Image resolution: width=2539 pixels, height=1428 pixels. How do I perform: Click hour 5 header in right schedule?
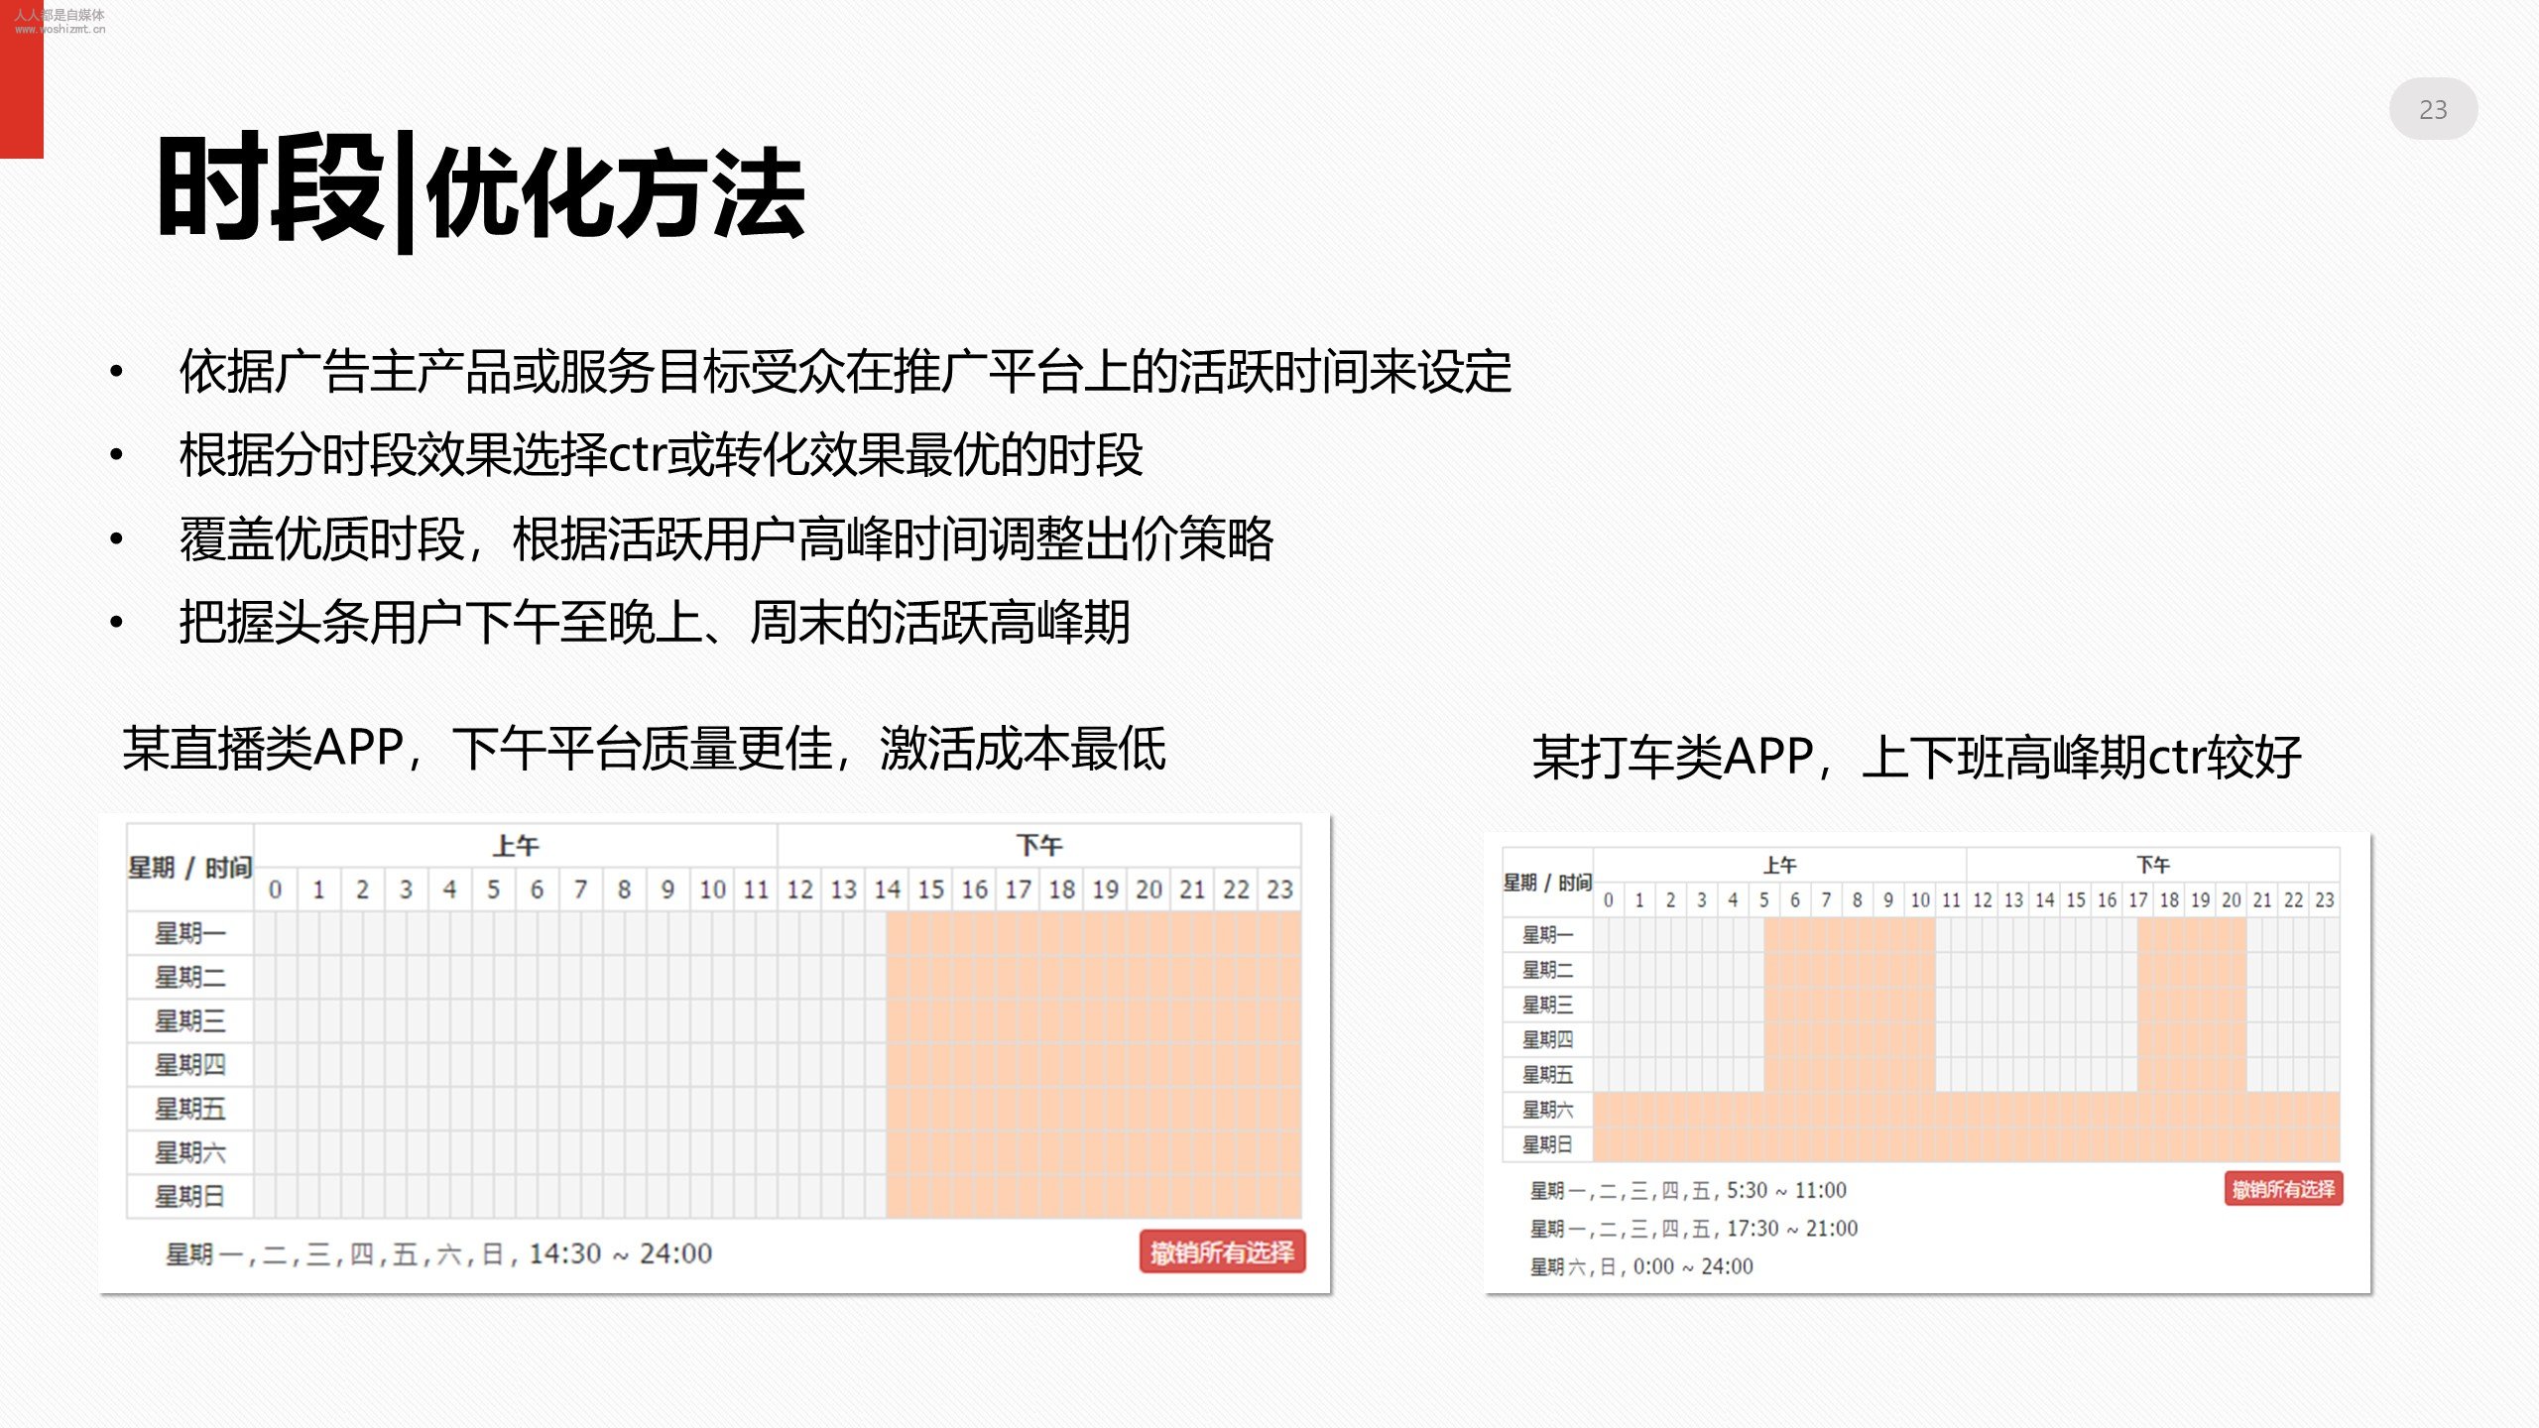(1763, 900)
